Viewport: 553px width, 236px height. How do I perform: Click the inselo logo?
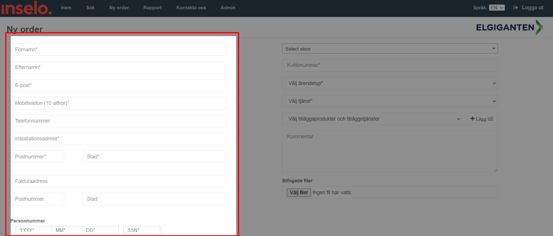coord(26,8)
